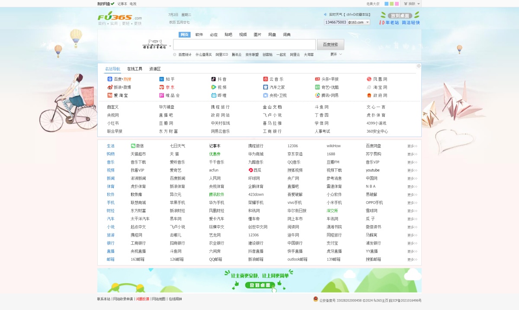519x310 pixels.
Task: Click the 放到桌面 button at top right
Action: pyautogui.click(x=400, y=16)
